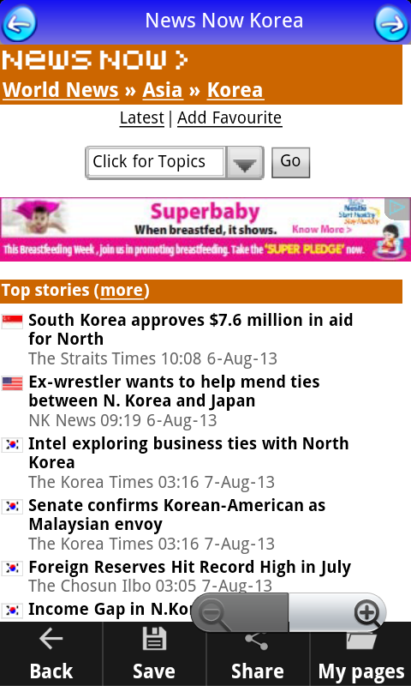Open My pages folder icon

(x=360, y=640)
